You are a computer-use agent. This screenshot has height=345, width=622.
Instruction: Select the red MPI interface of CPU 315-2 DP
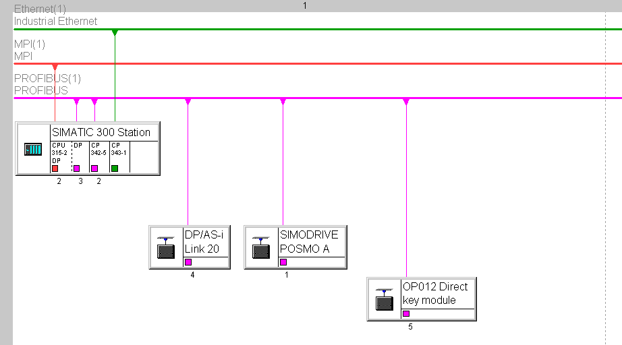pos(55,168)
